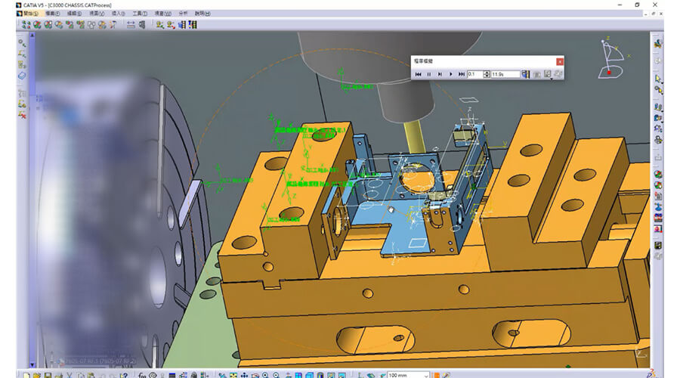This screenshot has height=378, width=680.
Task: Jump to start of simulation replay
Action: 419,74
